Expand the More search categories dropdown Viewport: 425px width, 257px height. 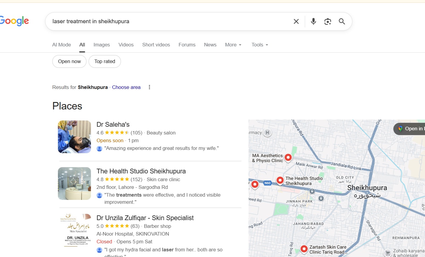click(x=233, y=45)
